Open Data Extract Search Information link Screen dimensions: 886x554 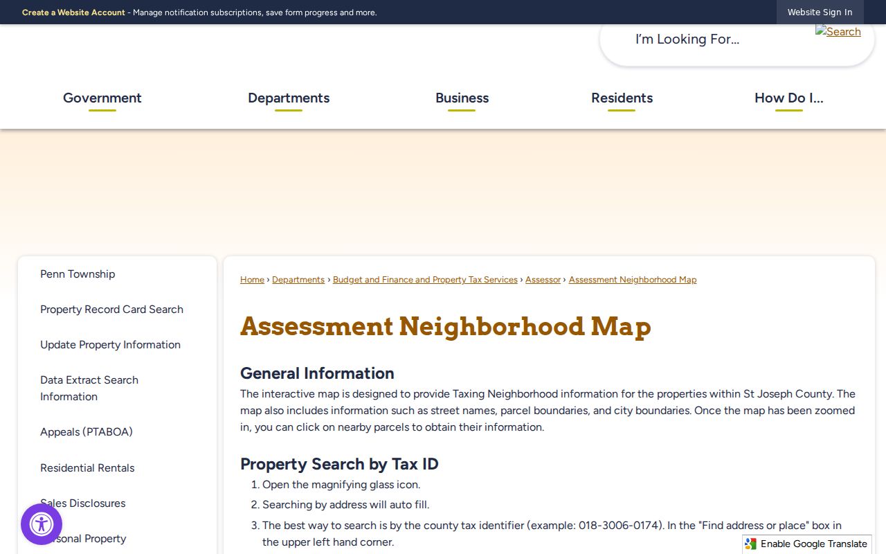coord(89,388)
